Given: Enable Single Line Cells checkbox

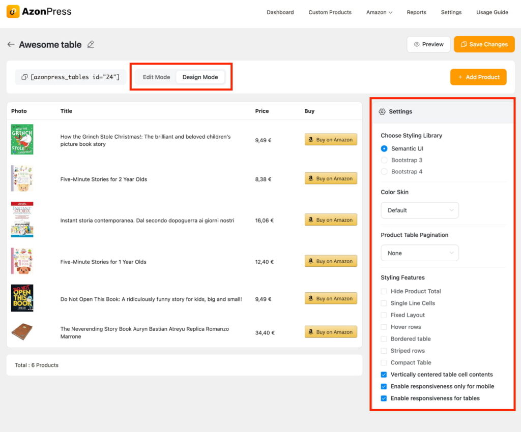Looking at the screenshot, I should 384,303.
